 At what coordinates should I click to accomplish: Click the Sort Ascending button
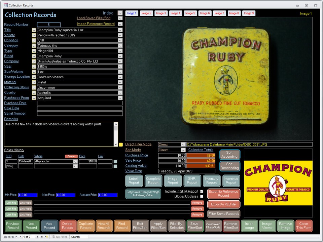[x=229, y=155]
